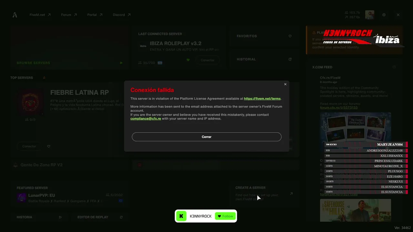
Task: Select the LunarPVP: EU featured server
Action: pos(70,195)
